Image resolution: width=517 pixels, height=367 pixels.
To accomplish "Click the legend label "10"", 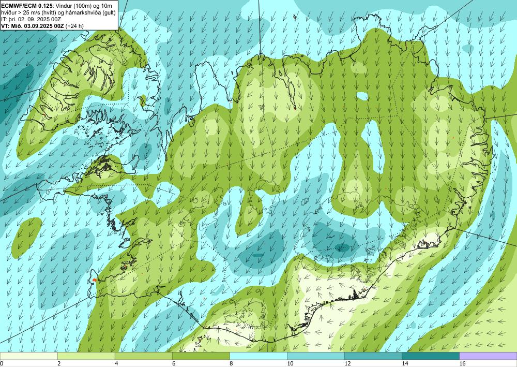I will point(290,363).
